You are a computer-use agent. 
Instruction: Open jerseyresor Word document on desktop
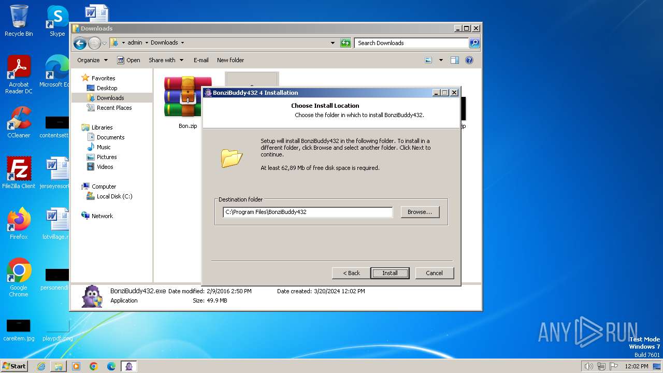tap(55, 173)
